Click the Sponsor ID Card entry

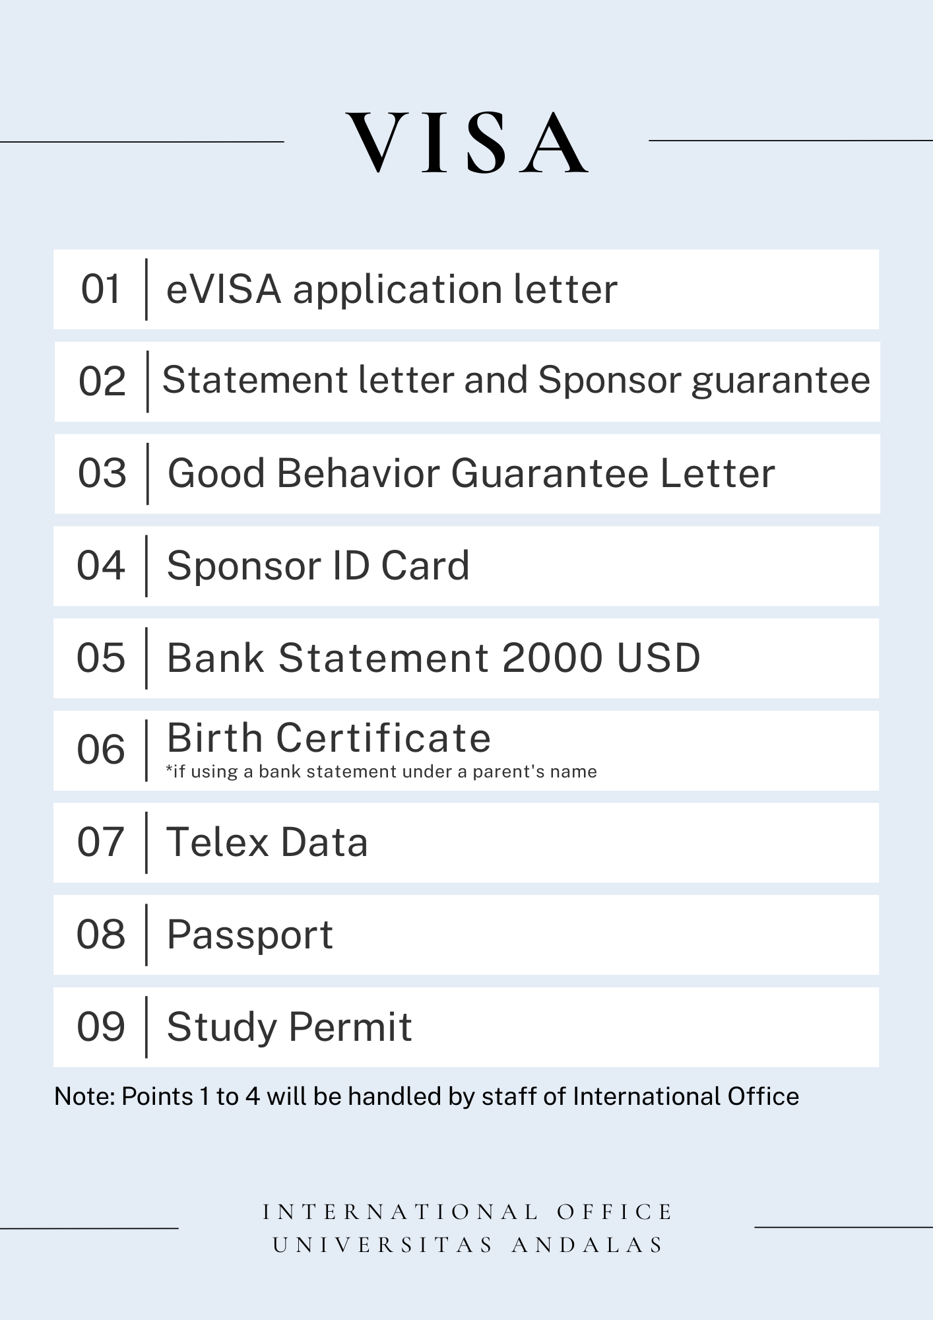tap(318, 566)
